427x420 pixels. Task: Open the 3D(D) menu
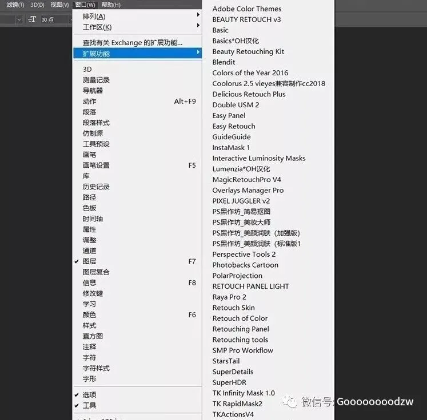point(37,5)
